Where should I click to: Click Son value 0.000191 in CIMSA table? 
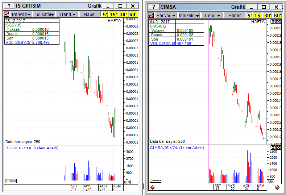click(185, 39)
